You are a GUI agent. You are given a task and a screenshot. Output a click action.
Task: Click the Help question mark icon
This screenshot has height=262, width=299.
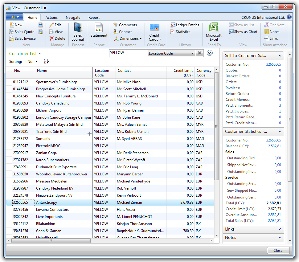[x=289, y=17]
